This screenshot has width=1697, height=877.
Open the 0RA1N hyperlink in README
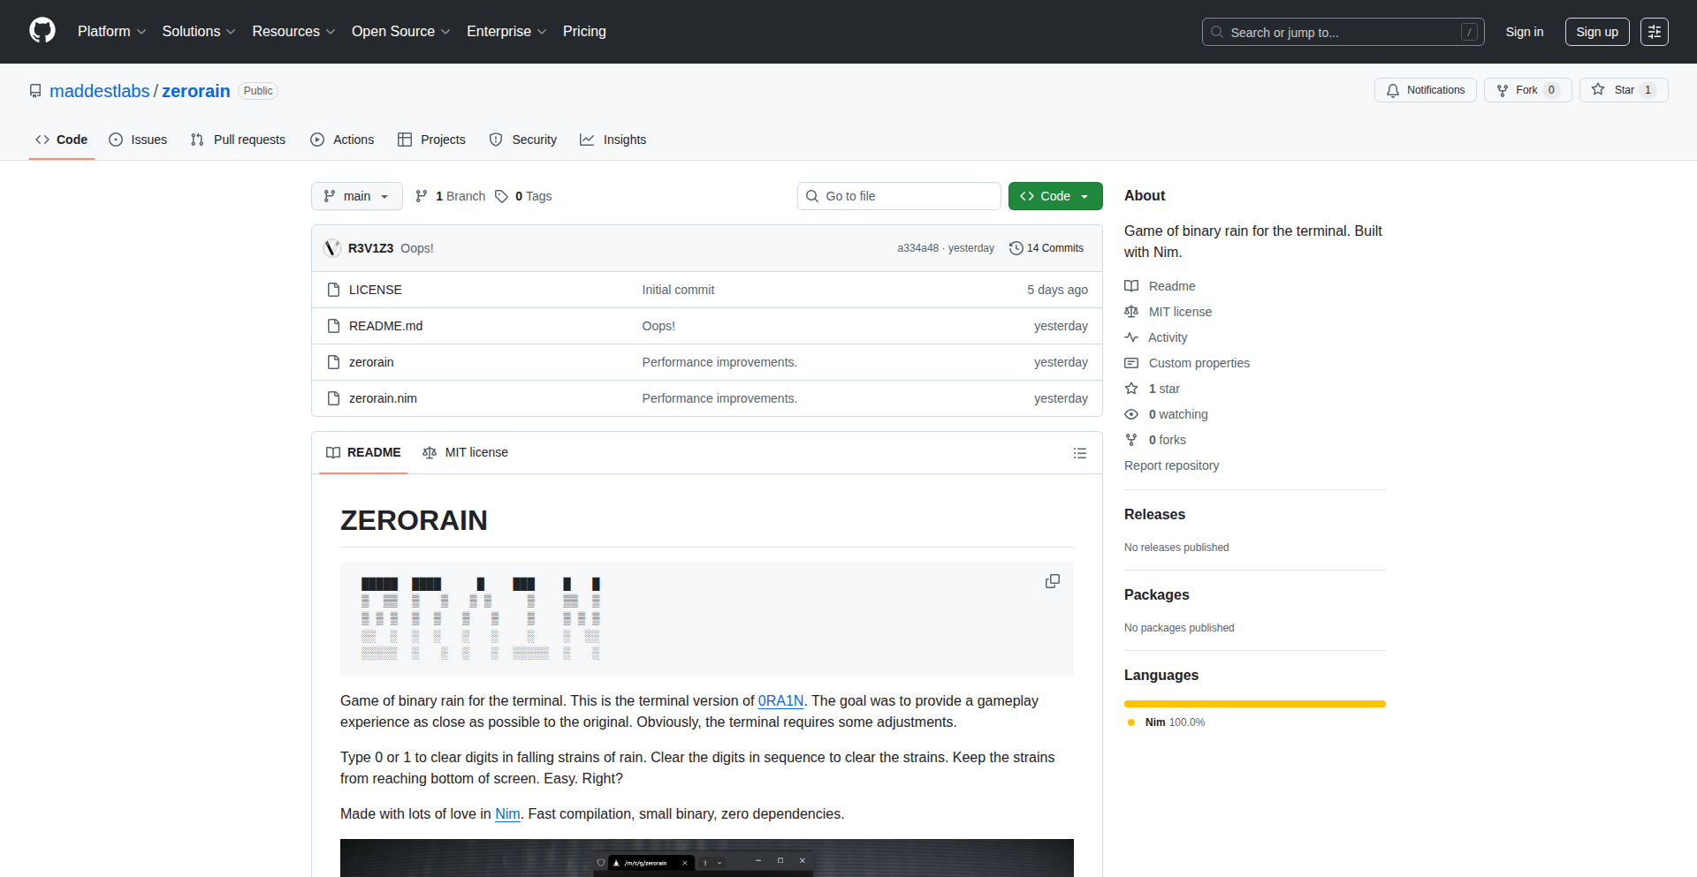(780, 700)
